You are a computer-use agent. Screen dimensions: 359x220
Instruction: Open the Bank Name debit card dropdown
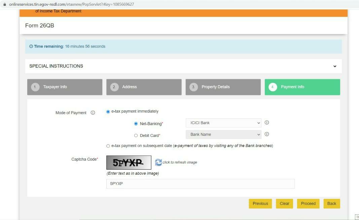coord(223,134)
